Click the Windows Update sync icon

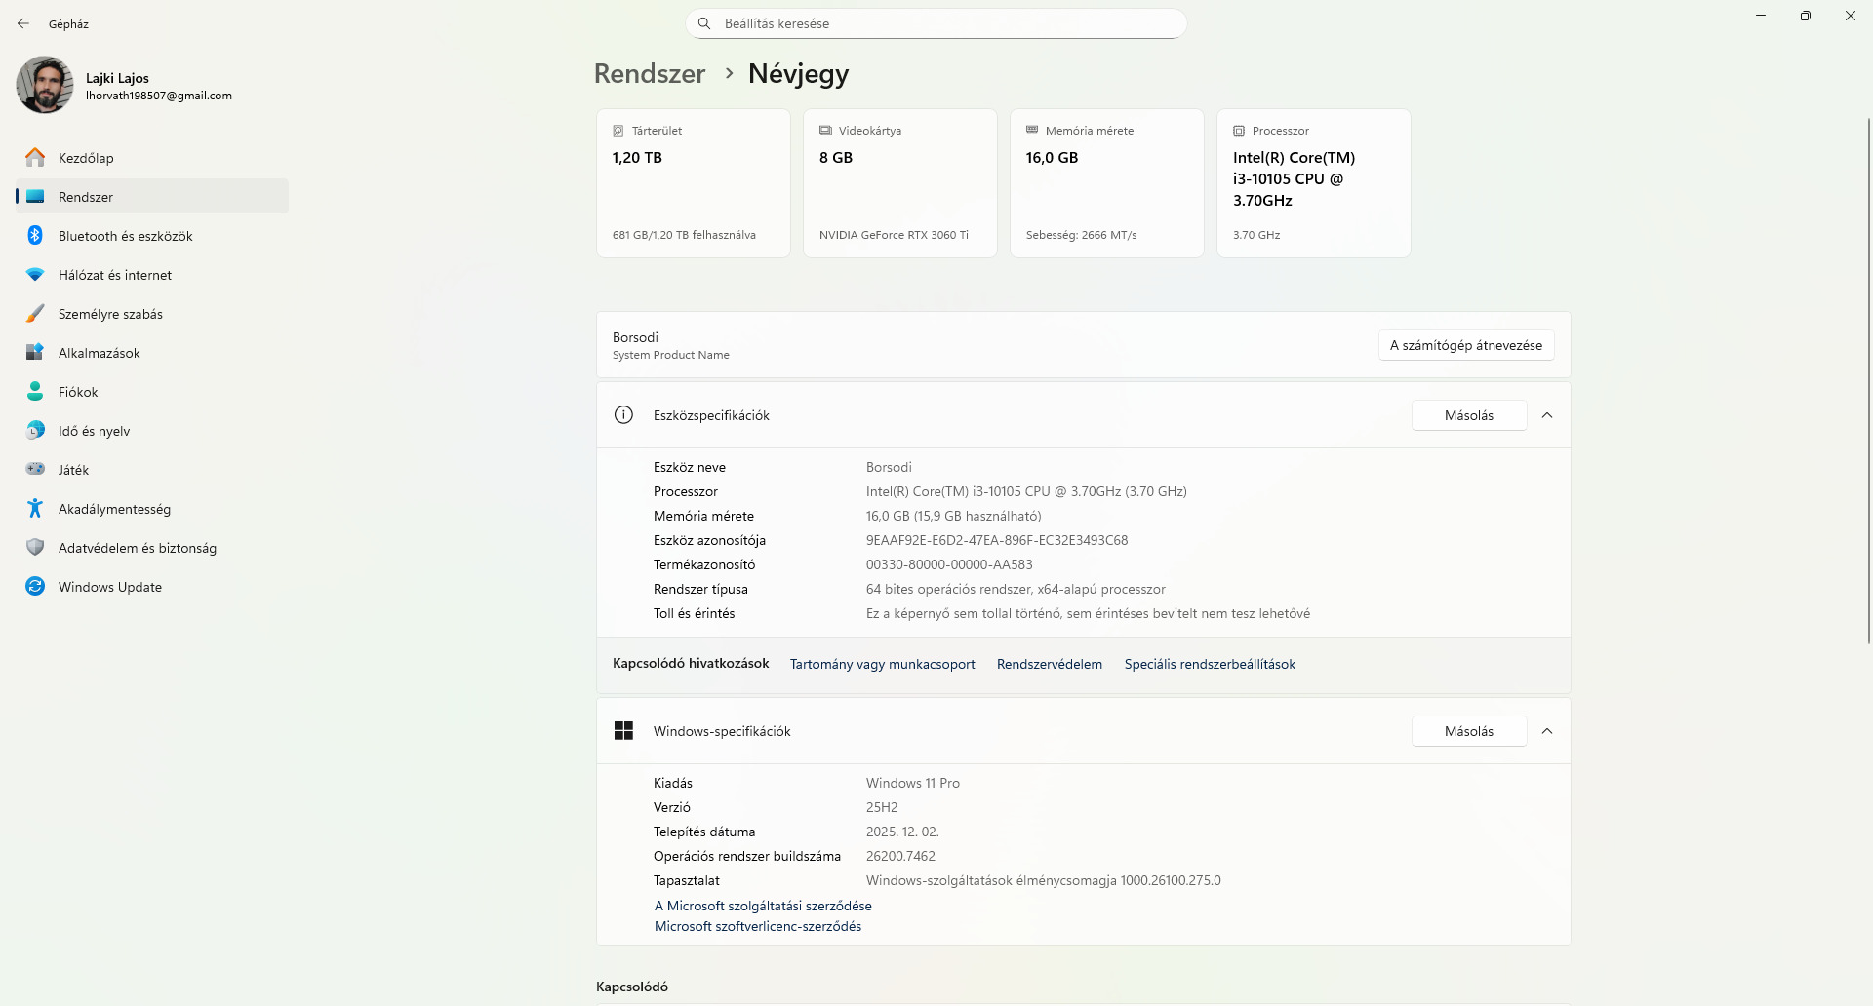coord(35,587)
